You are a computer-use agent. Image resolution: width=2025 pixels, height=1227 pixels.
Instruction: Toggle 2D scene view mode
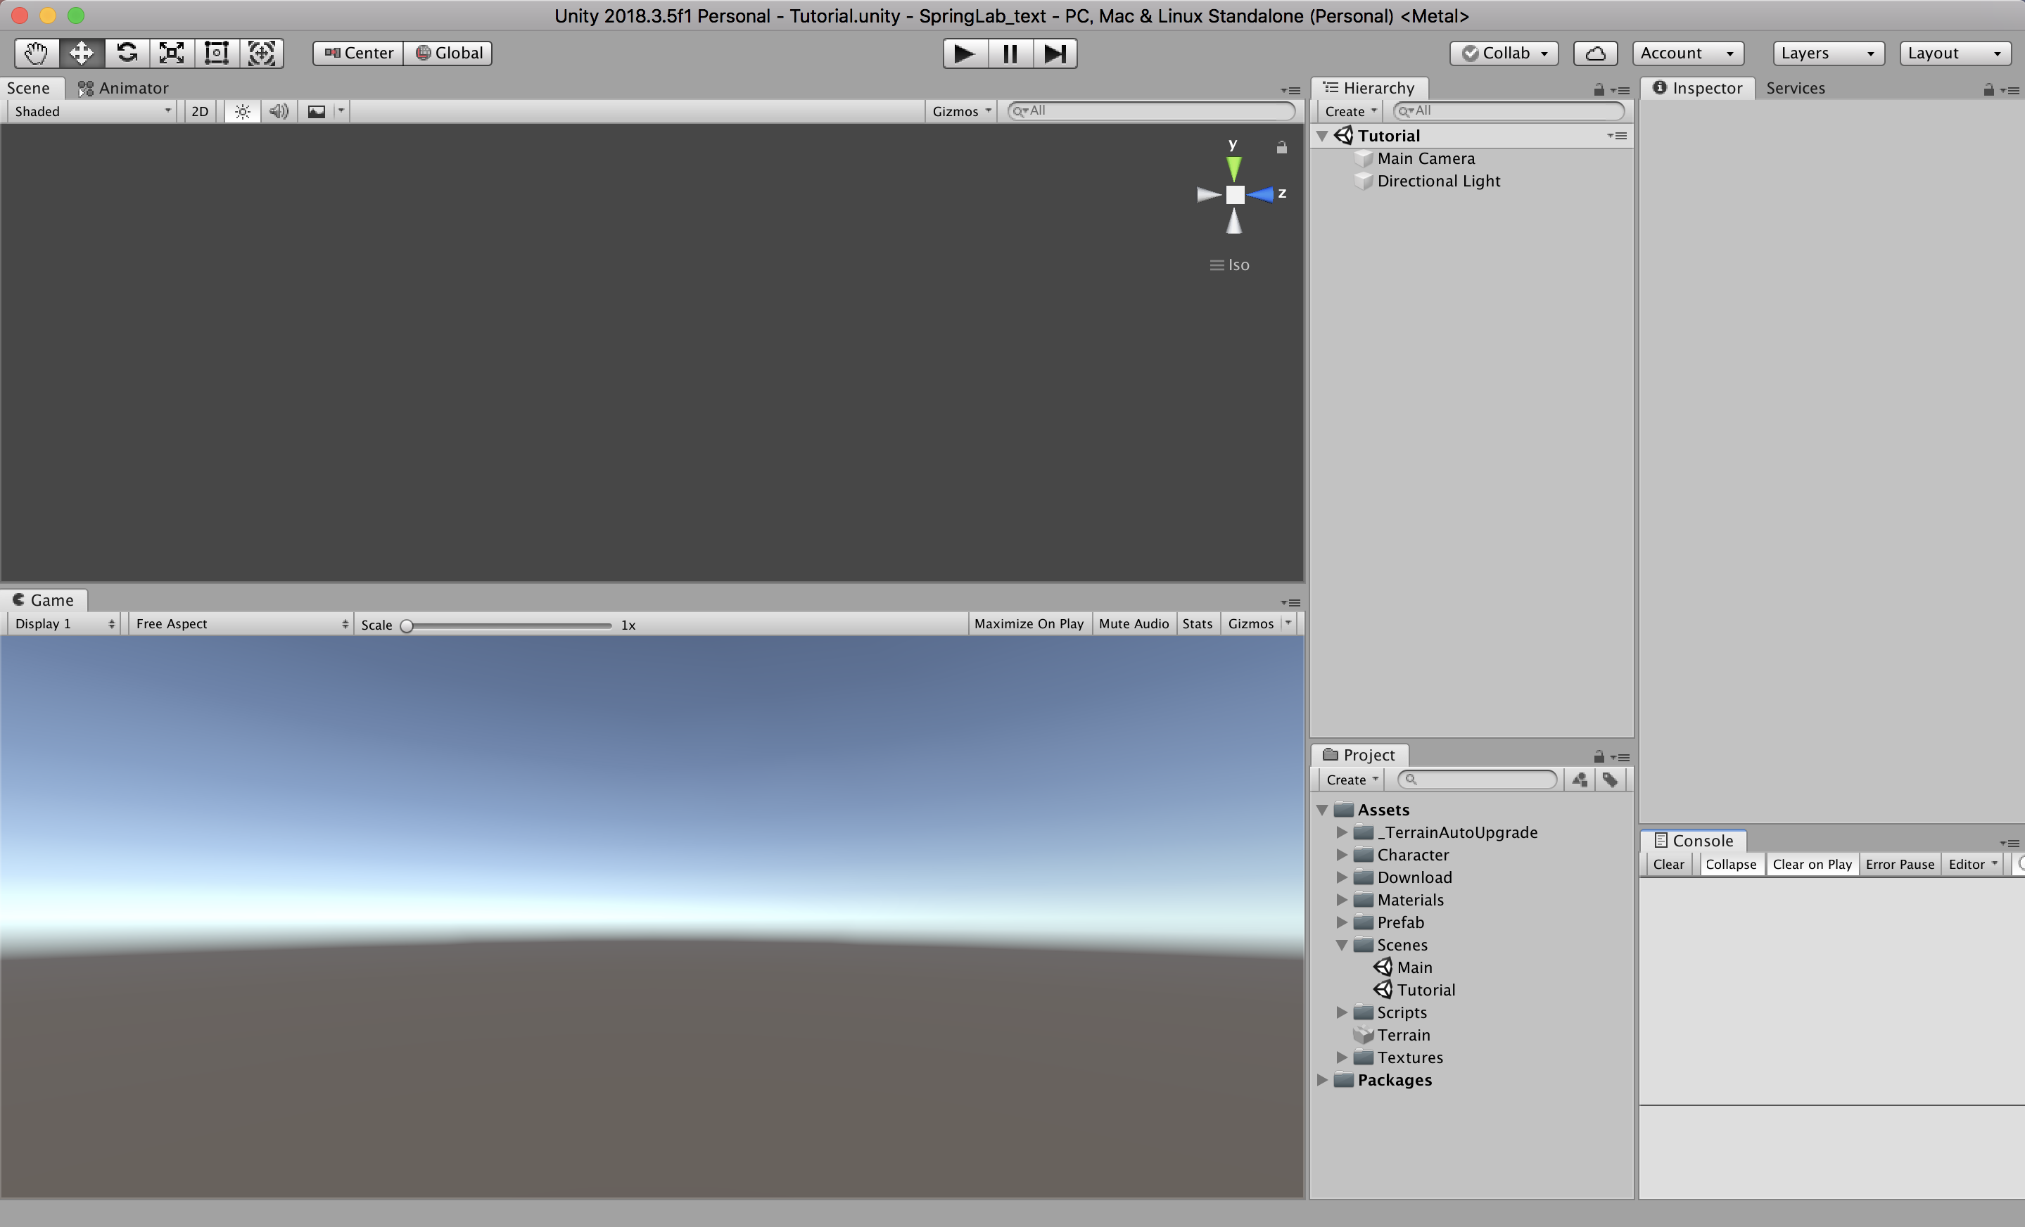tap(200, 112)
